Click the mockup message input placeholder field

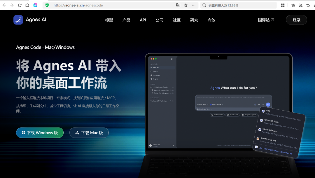tap(231, 98)
